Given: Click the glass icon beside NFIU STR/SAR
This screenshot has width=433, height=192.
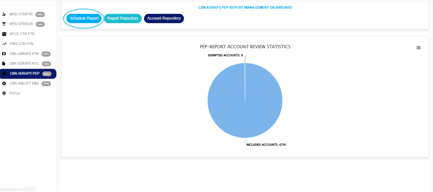Looking at the screenshot, I should point(4,24).
